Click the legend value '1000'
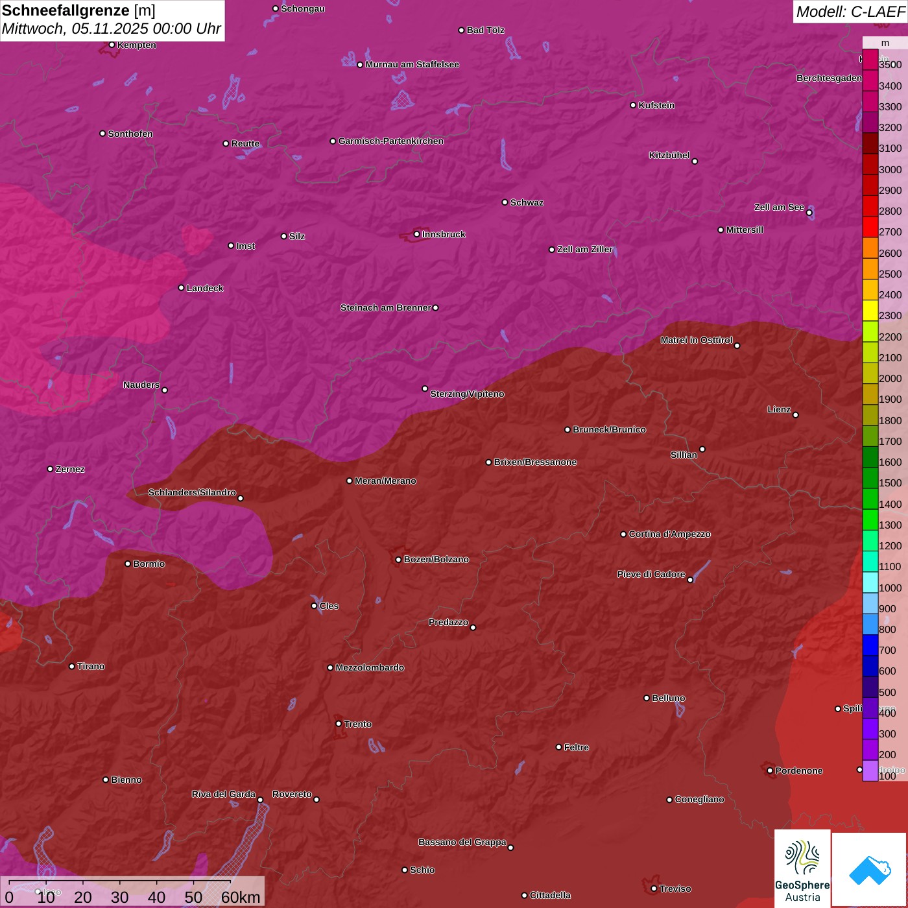908x908 pixels. (890, 588)
